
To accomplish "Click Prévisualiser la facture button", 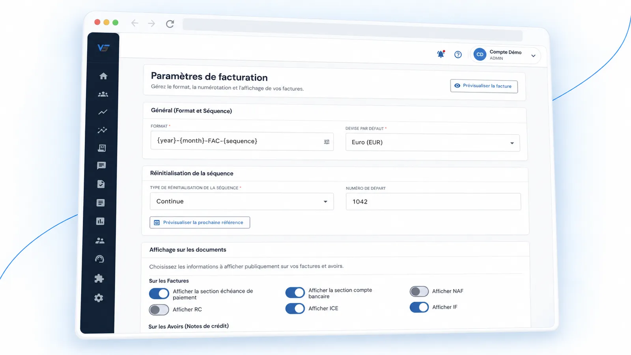I will pos(484,86).
